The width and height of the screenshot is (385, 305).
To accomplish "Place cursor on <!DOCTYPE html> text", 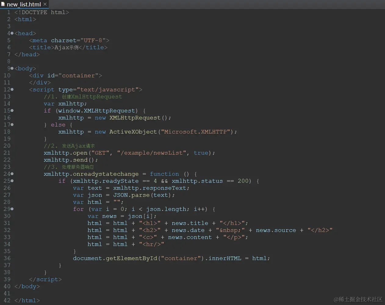I will [x=42, y=12].
